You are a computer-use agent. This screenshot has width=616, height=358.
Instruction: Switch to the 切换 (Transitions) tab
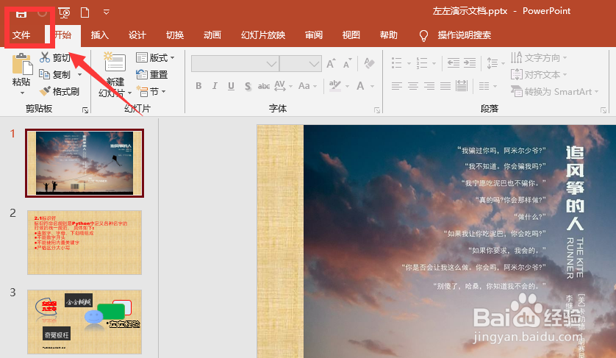pyautogui.click(x=175, y=35)
